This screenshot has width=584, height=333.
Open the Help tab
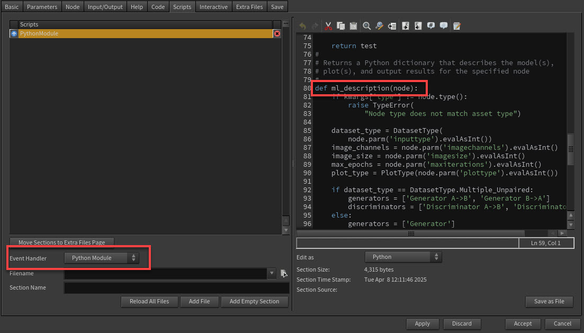(x=137, y=7)
